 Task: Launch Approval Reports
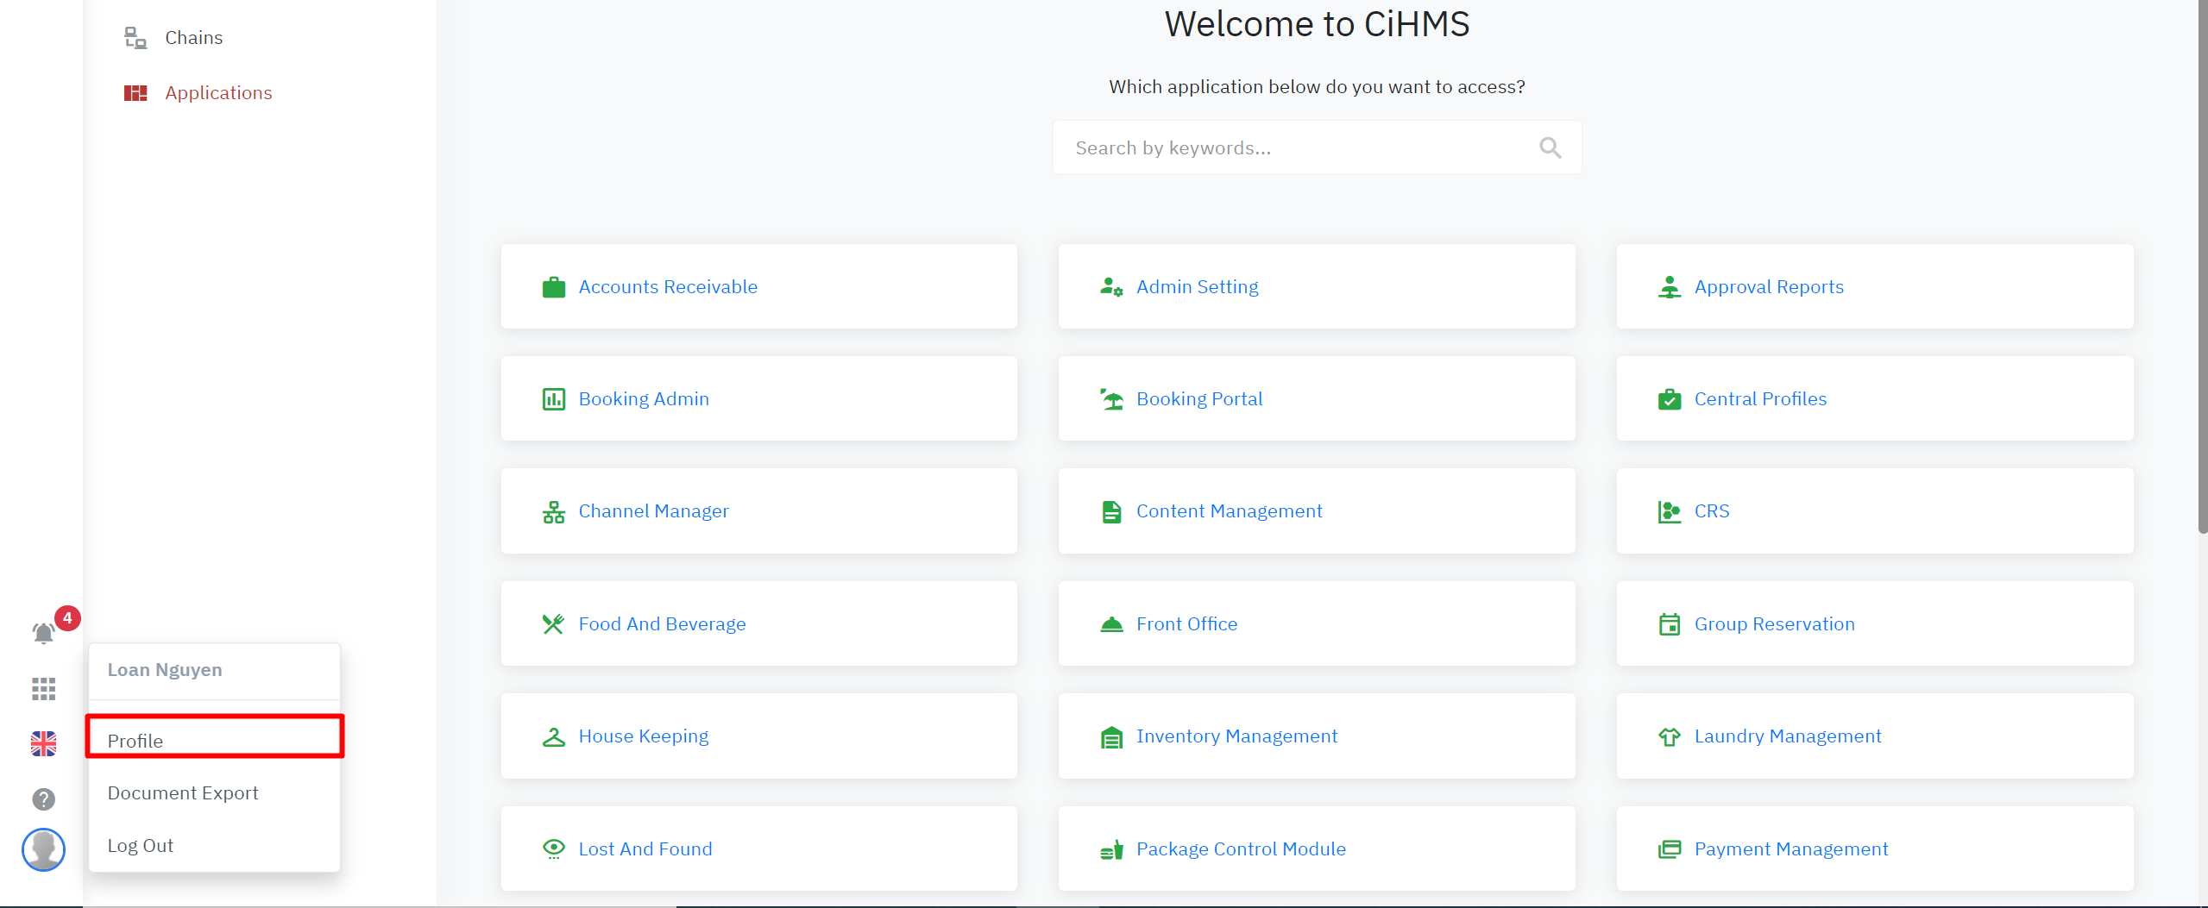pyautogui.click(x=1875, y=287)
